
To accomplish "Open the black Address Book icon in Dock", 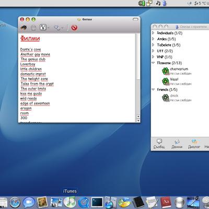I will (138, 203).
